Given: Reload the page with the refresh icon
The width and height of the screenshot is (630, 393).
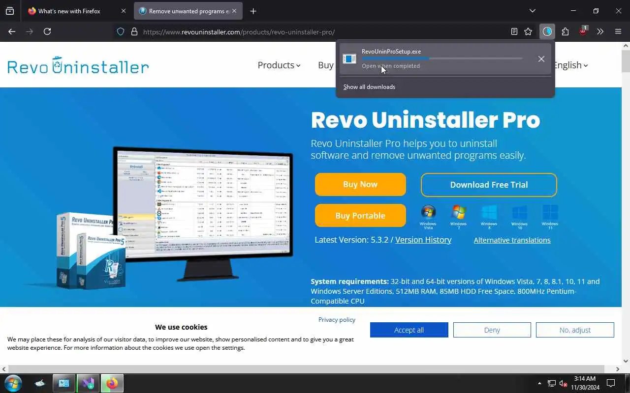Looking at the screenshot, I should [47, 31].
